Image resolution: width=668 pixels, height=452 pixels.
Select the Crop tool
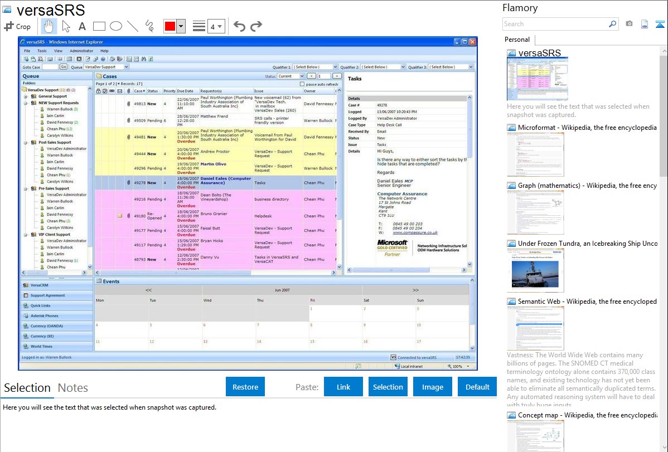pyautogui.click(x=18, y=26)
